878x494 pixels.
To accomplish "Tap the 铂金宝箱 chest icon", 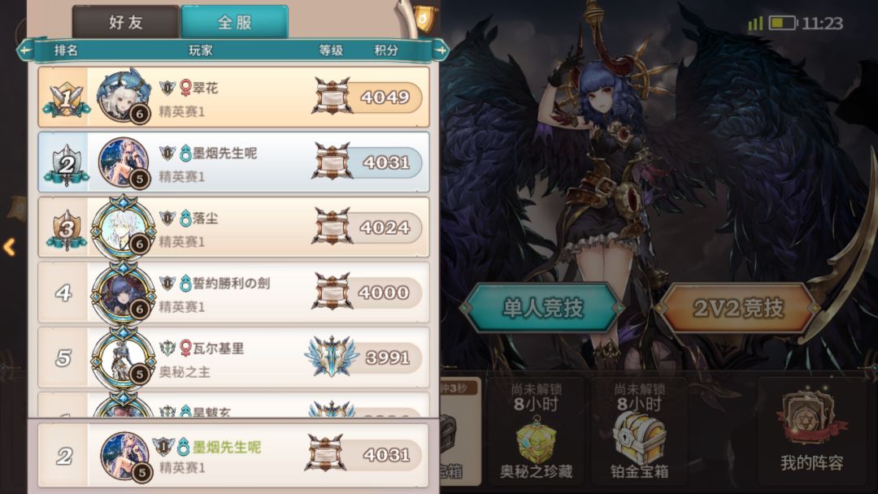I will tap(640, 438).
